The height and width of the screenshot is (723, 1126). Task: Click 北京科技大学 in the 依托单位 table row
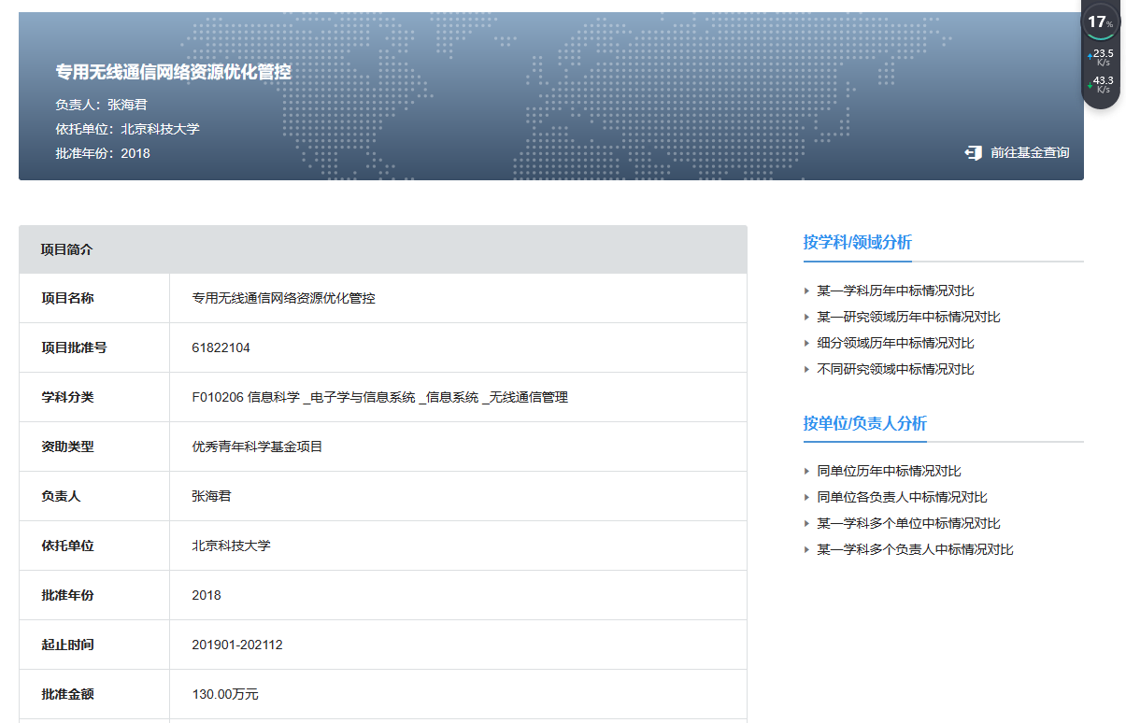click(x=231, y=546)
